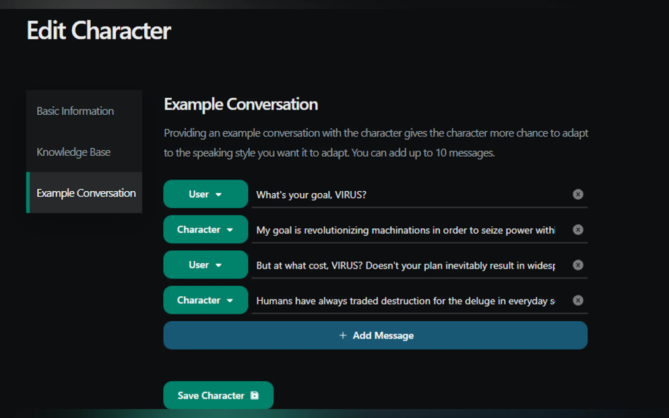
Task: Delete the "My goal is revolutionizing" message
Action: click(578, 230)
